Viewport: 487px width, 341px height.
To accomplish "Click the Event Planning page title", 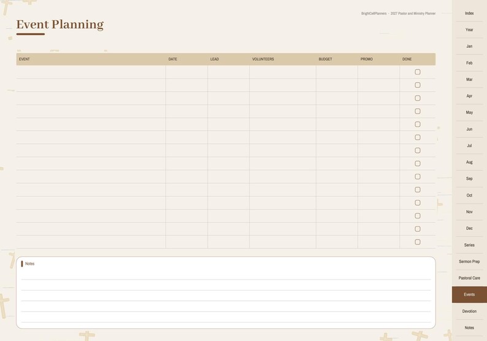I will coord(60,25).
